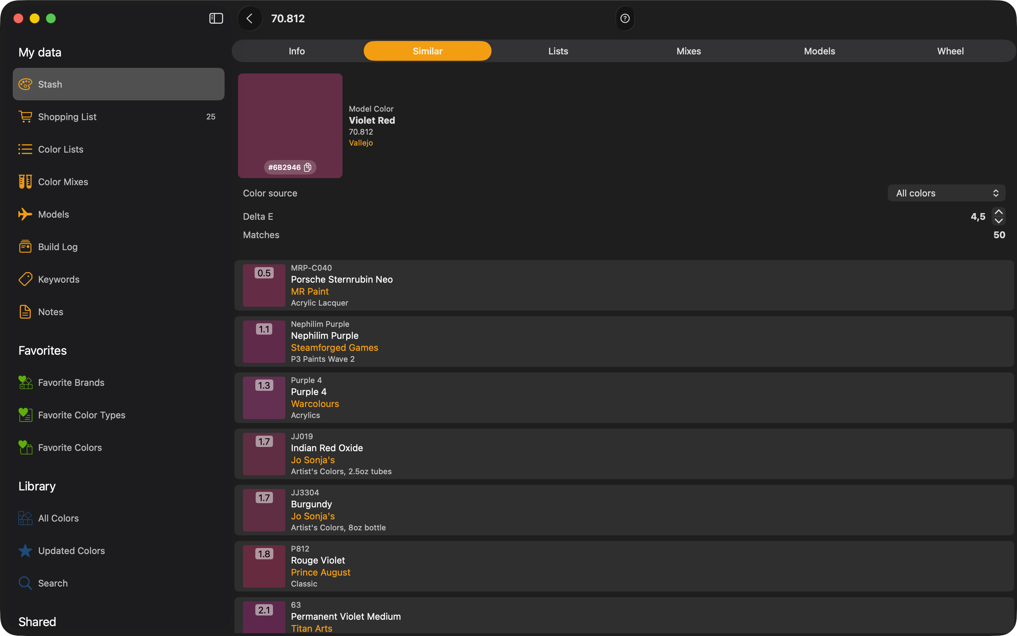This screenshot has height=636, width=1017.
Task: Open the Models tab
Action: (820, 51)
